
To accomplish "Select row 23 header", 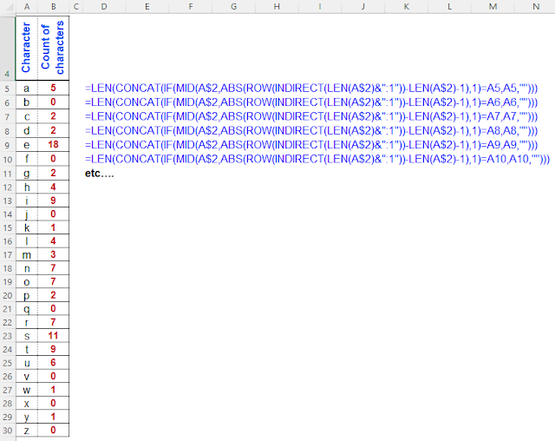I will coord(8,336).
